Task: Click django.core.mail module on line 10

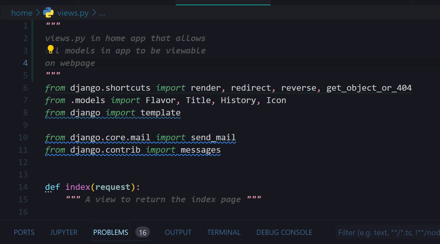Action: 110,137
